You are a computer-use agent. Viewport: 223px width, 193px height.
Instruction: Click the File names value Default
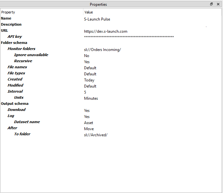tap(90, 68)
